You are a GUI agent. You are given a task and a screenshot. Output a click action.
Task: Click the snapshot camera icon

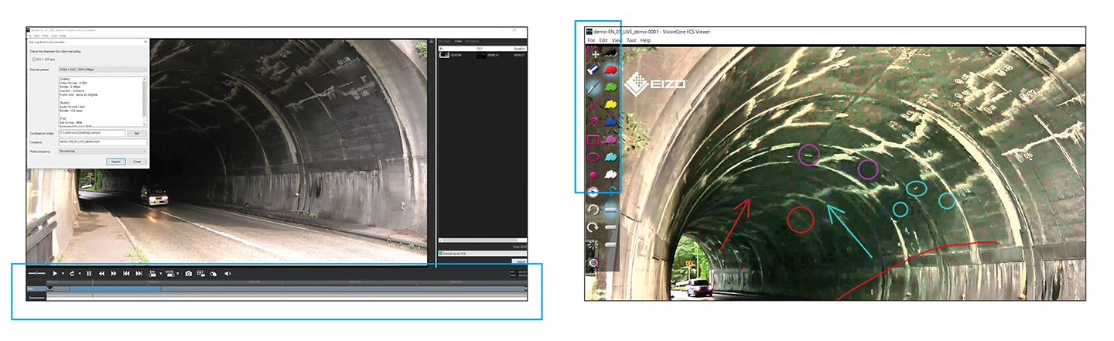coord(188,274)
